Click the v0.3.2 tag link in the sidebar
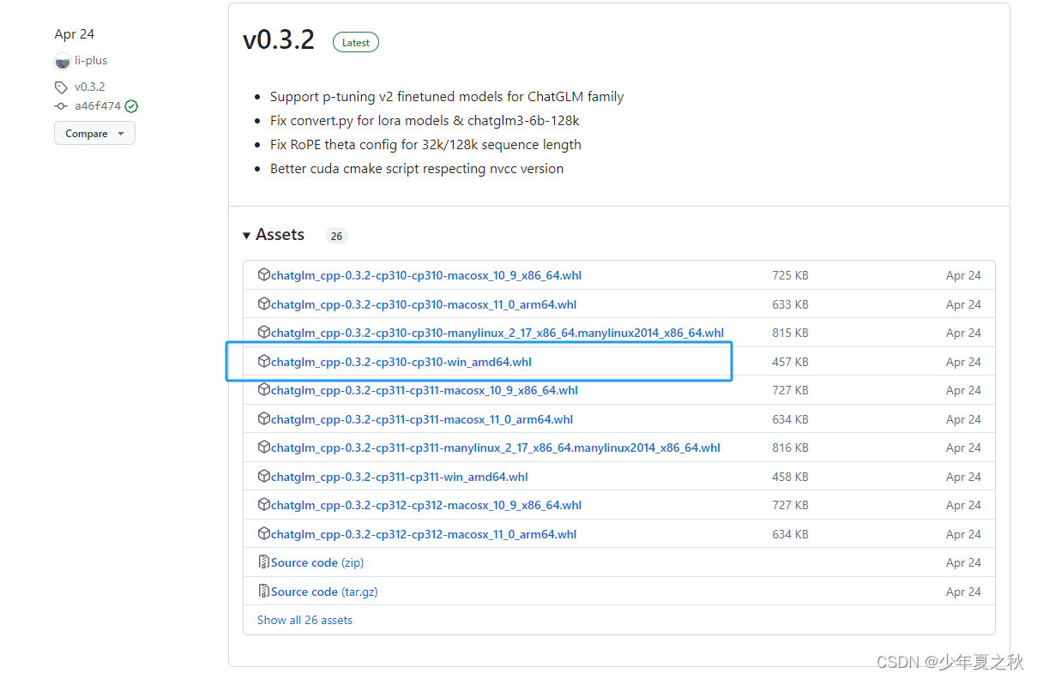This screenshot has height=679, width=1037. coord(88,87)
